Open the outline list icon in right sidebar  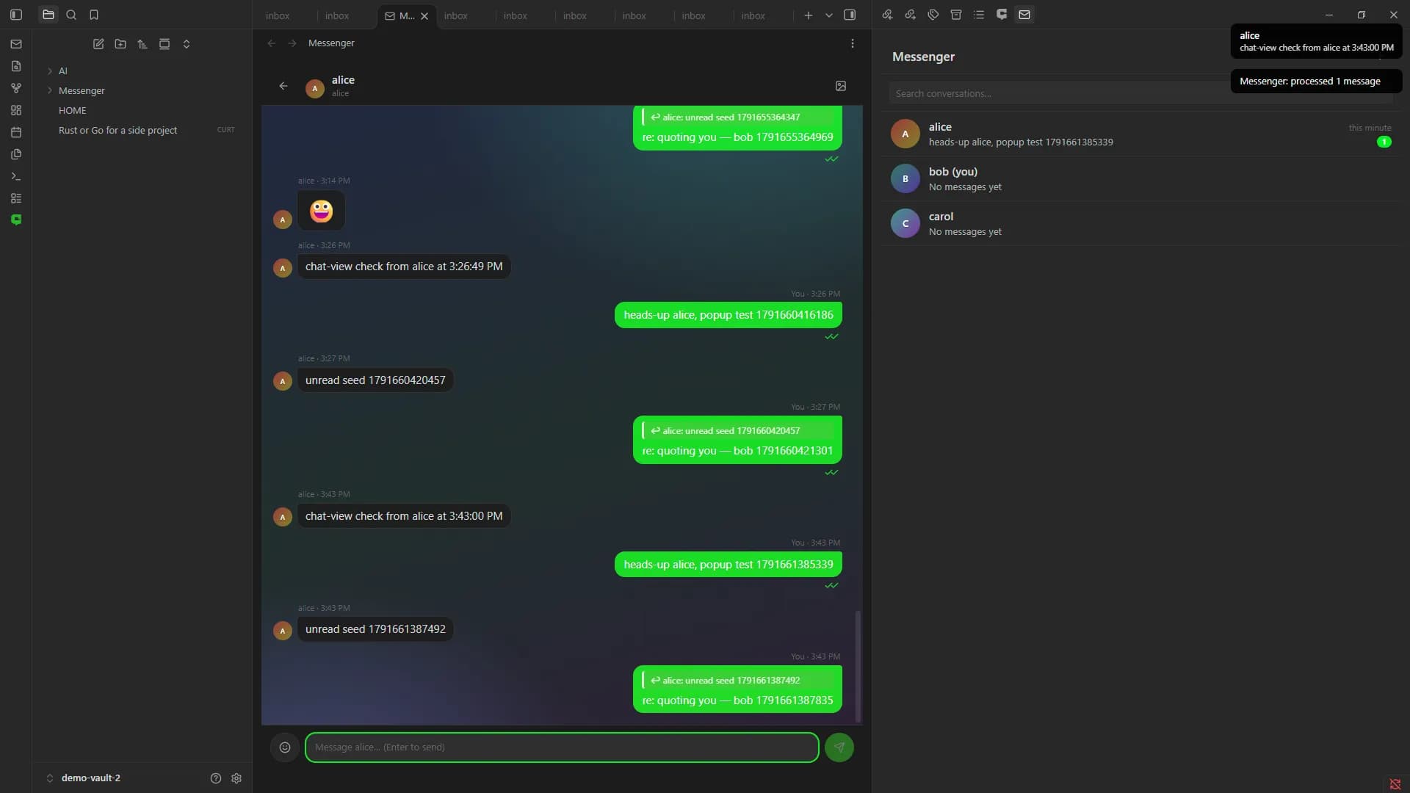click(x=979, y=15)
